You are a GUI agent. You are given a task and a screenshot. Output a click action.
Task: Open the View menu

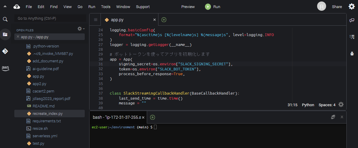[67, 7]
